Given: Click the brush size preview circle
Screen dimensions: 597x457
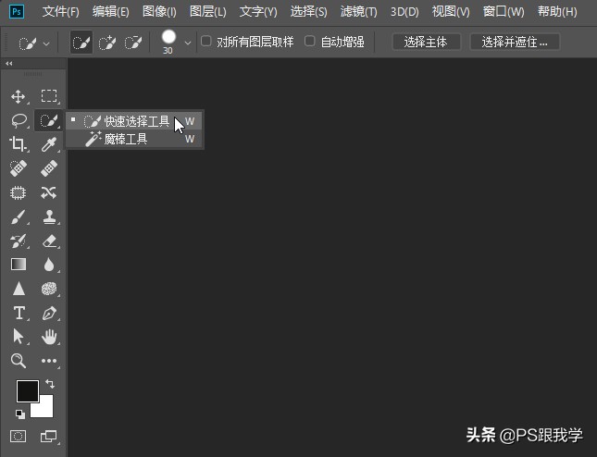Looking at the screenshot, I should click(x=168, y=37).
